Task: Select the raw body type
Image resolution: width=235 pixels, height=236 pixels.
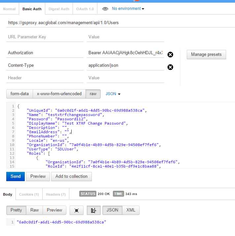Action: 93,94
